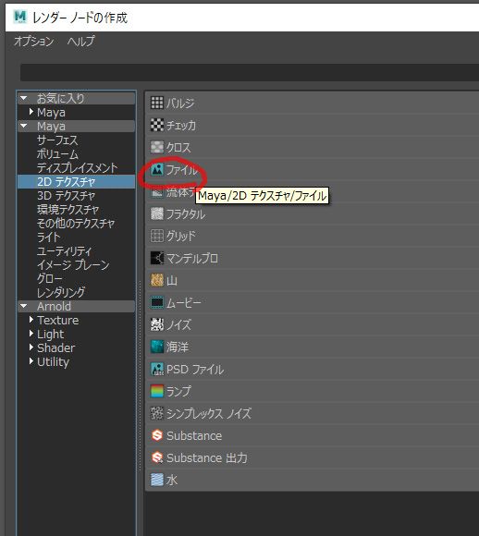
Task: Collapse the Maya category header
Action: pos(24,126)
